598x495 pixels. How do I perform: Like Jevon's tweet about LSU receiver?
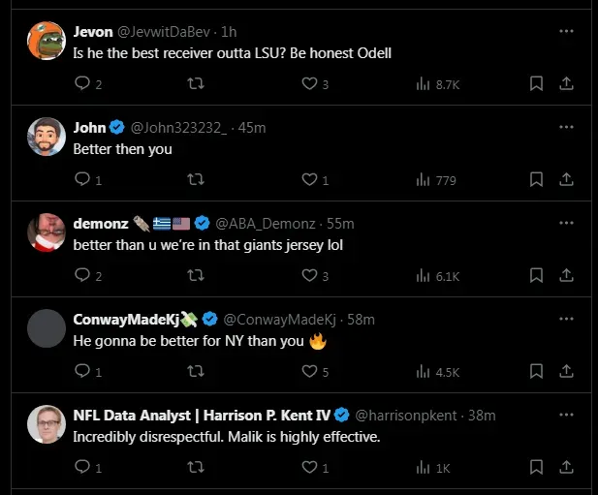(x=310, y=84)
